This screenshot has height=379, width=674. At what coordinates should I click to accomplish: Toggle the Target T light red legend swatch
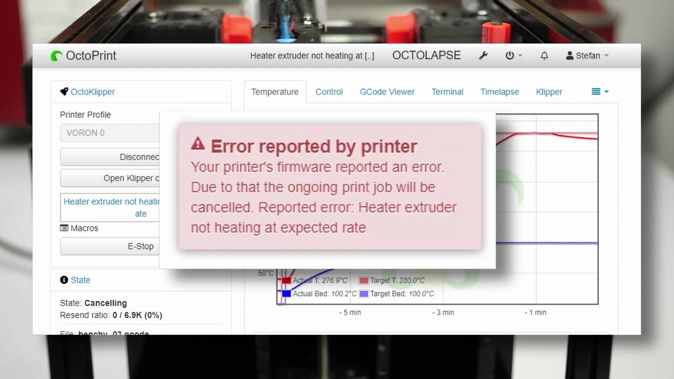point(364,281)
